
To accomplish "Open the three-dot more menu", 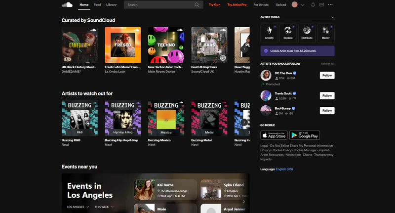I will [x=330, y=4].
